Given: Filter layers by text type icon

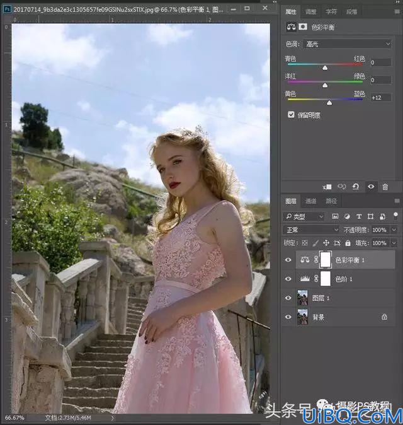Looking at the screenshot, I should (x=359, y=216).
